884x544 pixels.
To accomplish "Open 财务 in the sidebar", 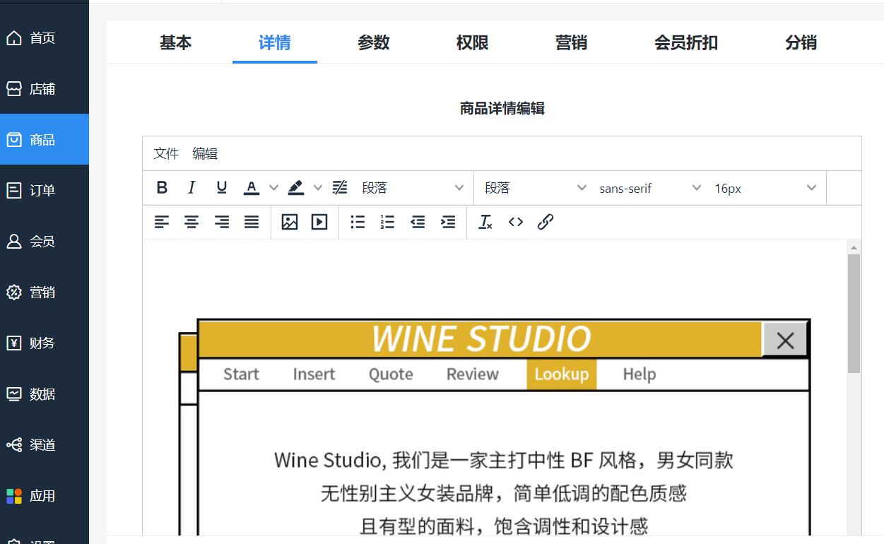I will pyautogui.click(x=45, y=343).
